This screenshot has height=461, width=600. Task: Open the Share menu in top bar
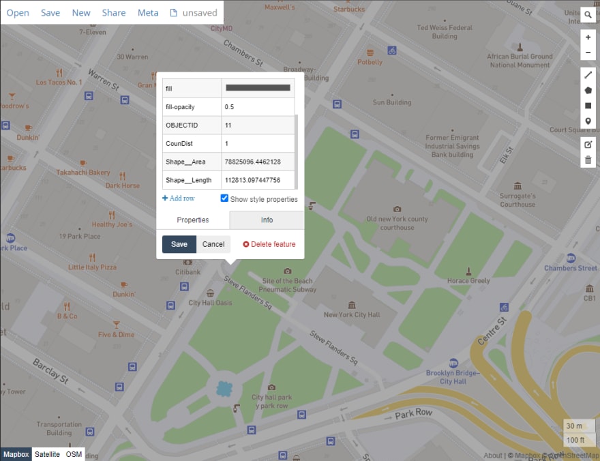[x=114, y=13]
